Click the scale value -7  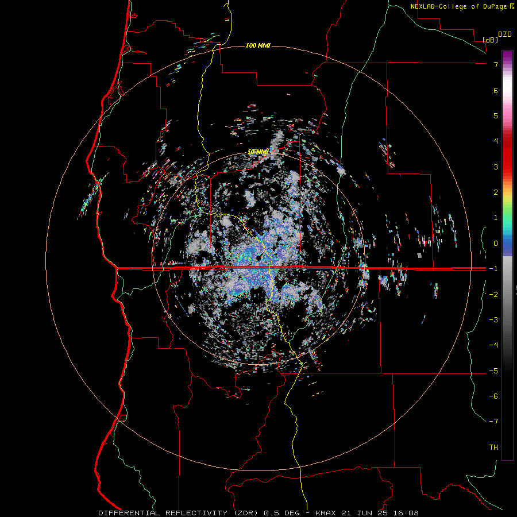(493, 422)
